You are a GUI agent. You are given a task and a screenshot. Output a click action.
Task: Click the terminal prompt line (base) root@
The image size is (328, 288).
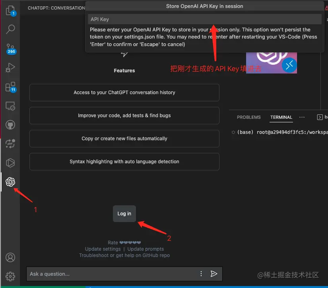click(x=282, y=132)
